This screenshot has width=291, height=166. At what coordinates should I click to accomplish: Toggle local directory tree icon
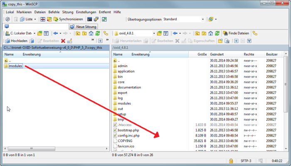[106, 33]
